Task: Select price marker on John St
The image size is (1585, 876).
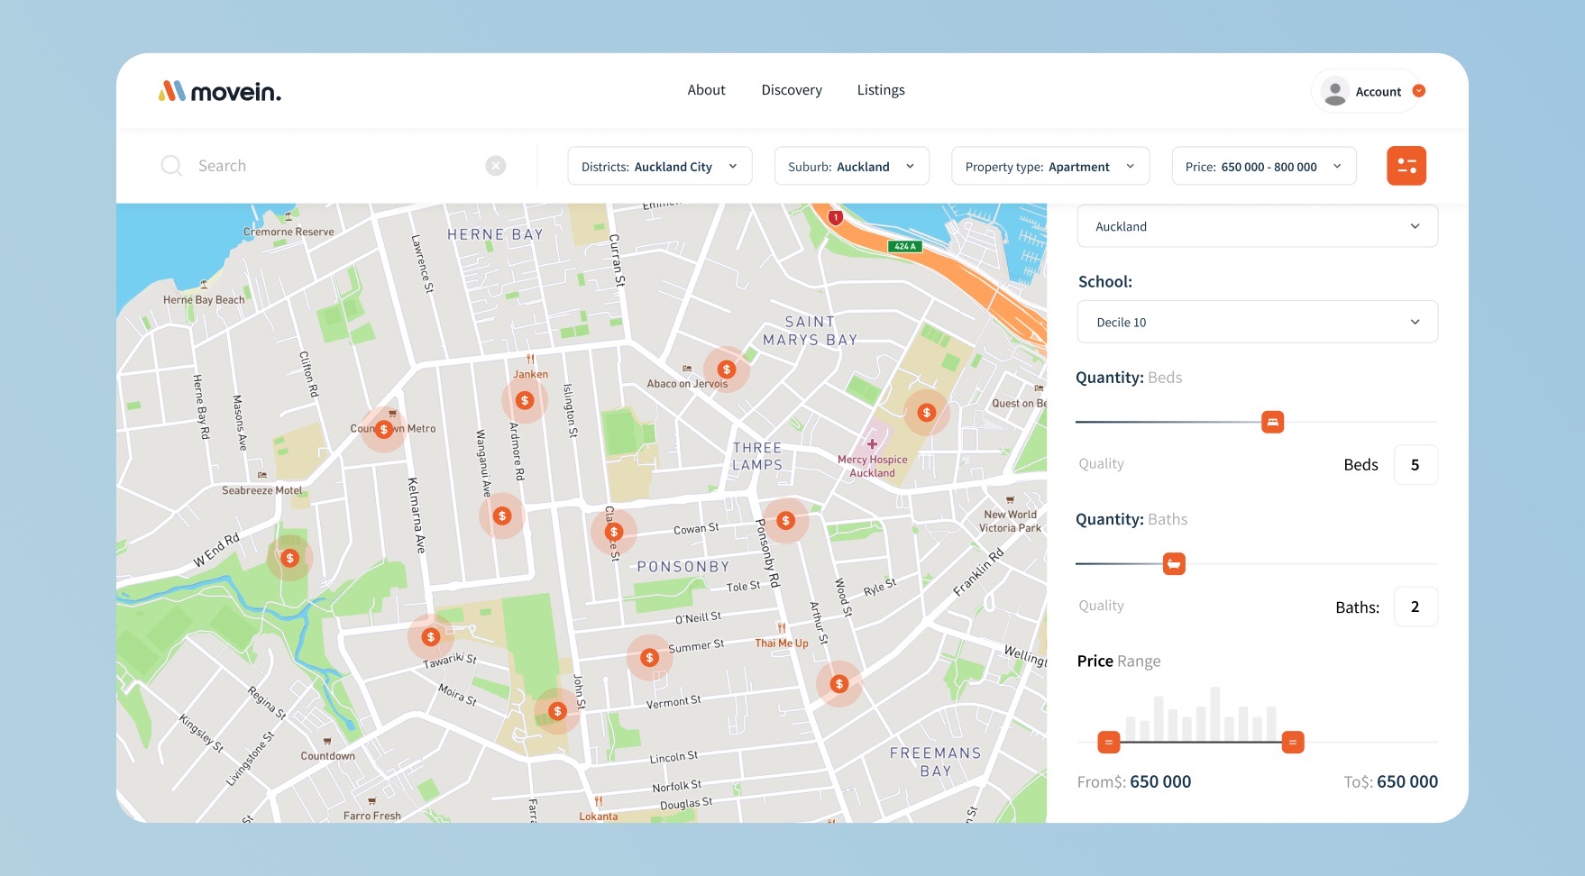Action: pos(558,711)
